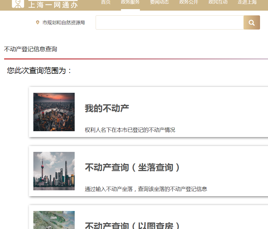Screen dimensions: 268x229
Task: Focus the search input field
Action: tap(169, 22)
